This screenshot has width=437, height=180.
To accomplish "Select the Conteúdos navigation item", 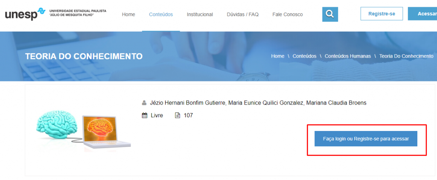I will click(x=161, y=15).
